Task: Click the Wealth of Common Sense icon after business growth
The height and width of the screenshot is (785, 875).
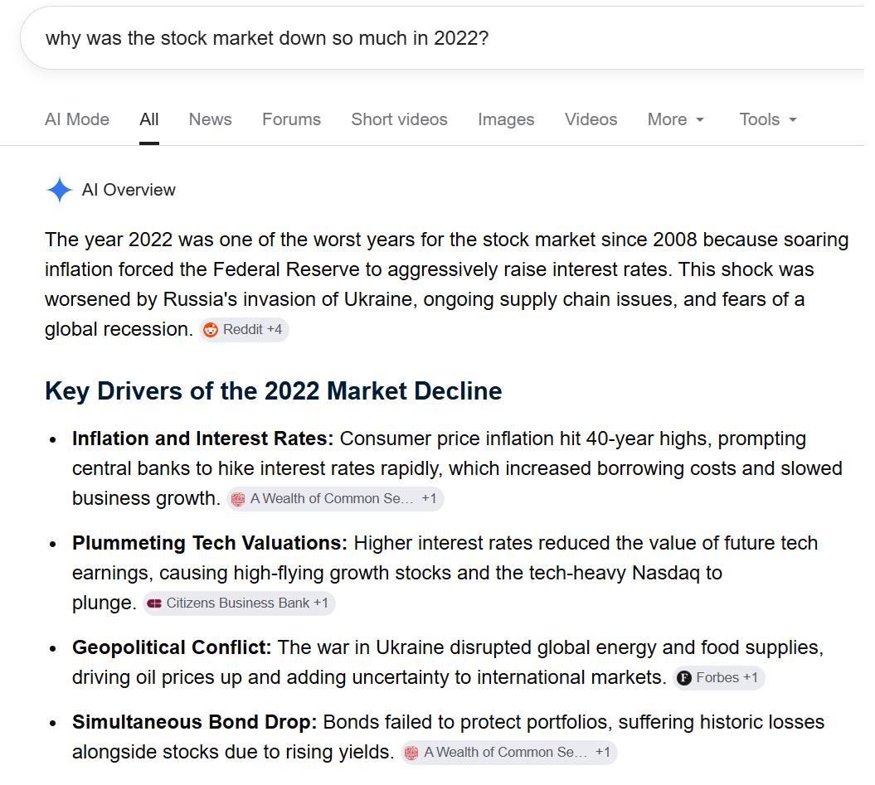Action: pyautogui.click(x=238, y=499)
